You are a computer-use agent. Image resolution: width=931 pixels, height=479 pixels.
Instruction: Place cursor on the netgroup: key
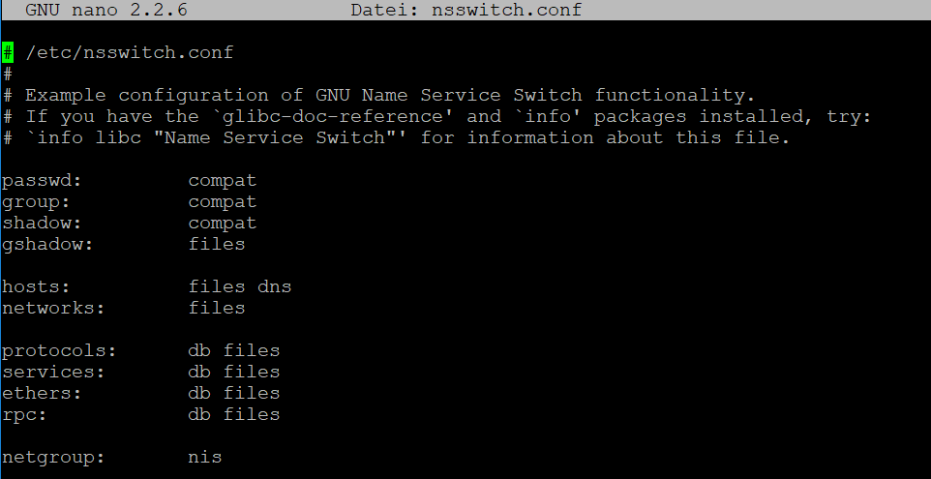[x=53, y=458]
